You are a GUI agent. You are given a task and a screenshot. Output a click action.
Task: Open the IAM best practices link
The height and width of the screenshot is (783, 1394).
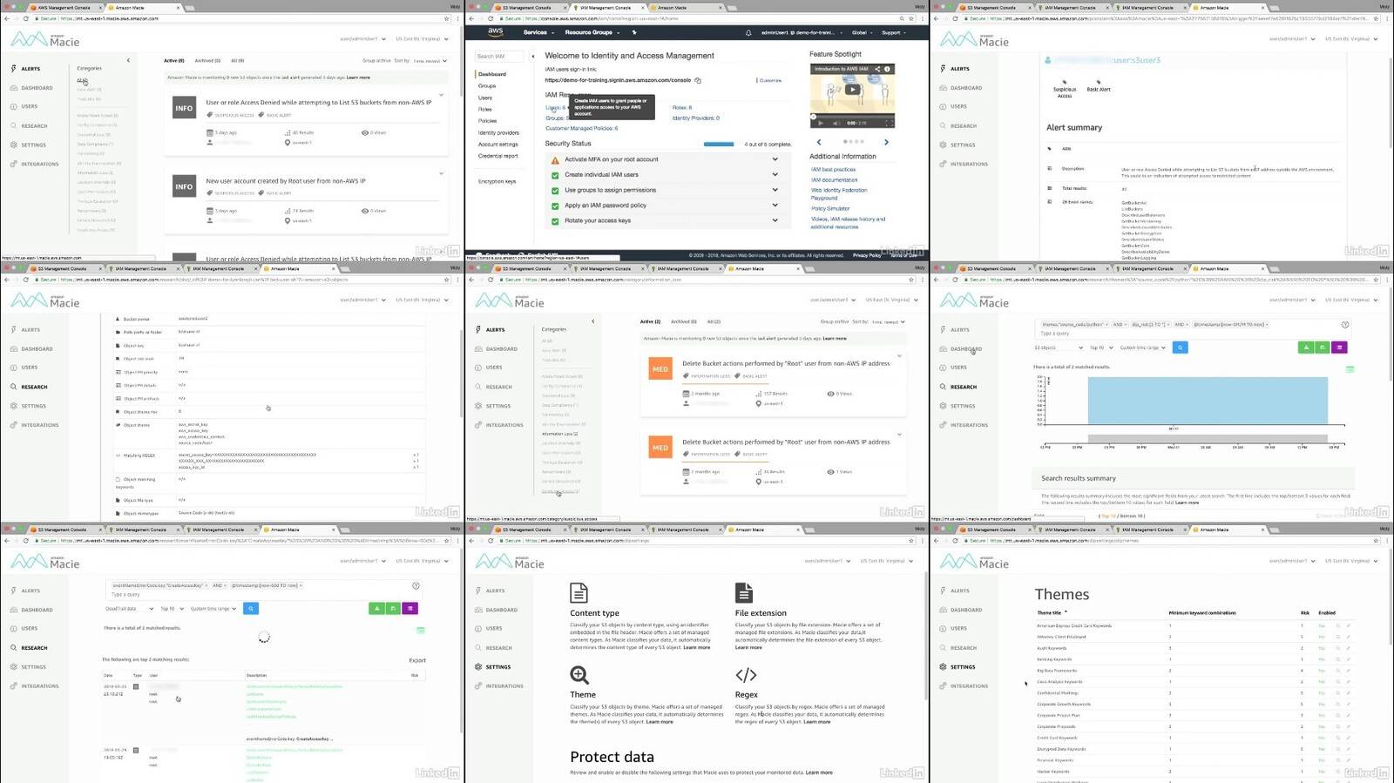pyautogui.click(x=833, y=170)
